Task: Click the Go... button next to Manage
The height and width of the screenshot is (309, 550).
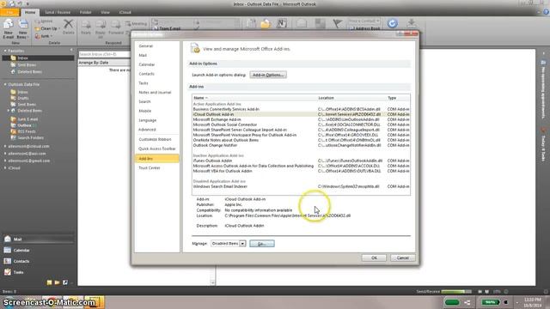Action: pyautogui.click(x=262, y=244)
